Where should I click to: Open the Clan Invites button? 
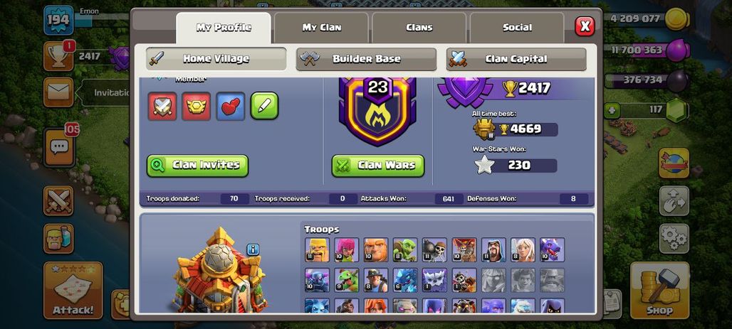[x=197, y=166]
